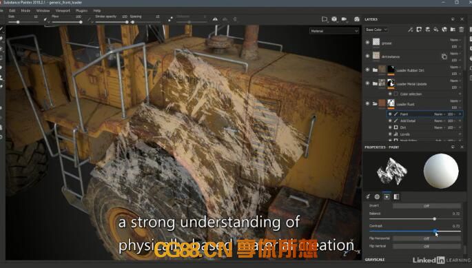Open the Mode menu

point(25,10)
